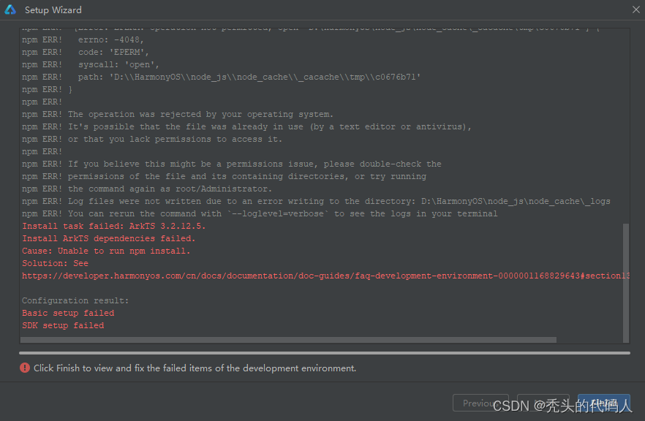Open the developer.harmonyos.com FAQ link
The height and width of the screenshot is (421, 645).
326,276
